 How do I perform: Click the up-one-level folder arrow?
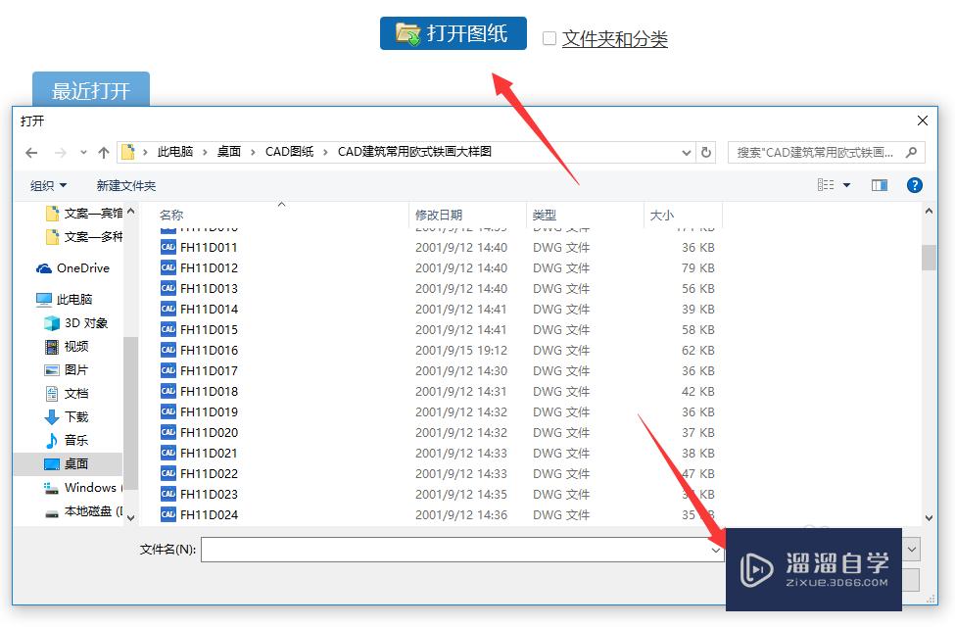click(104, 152)
